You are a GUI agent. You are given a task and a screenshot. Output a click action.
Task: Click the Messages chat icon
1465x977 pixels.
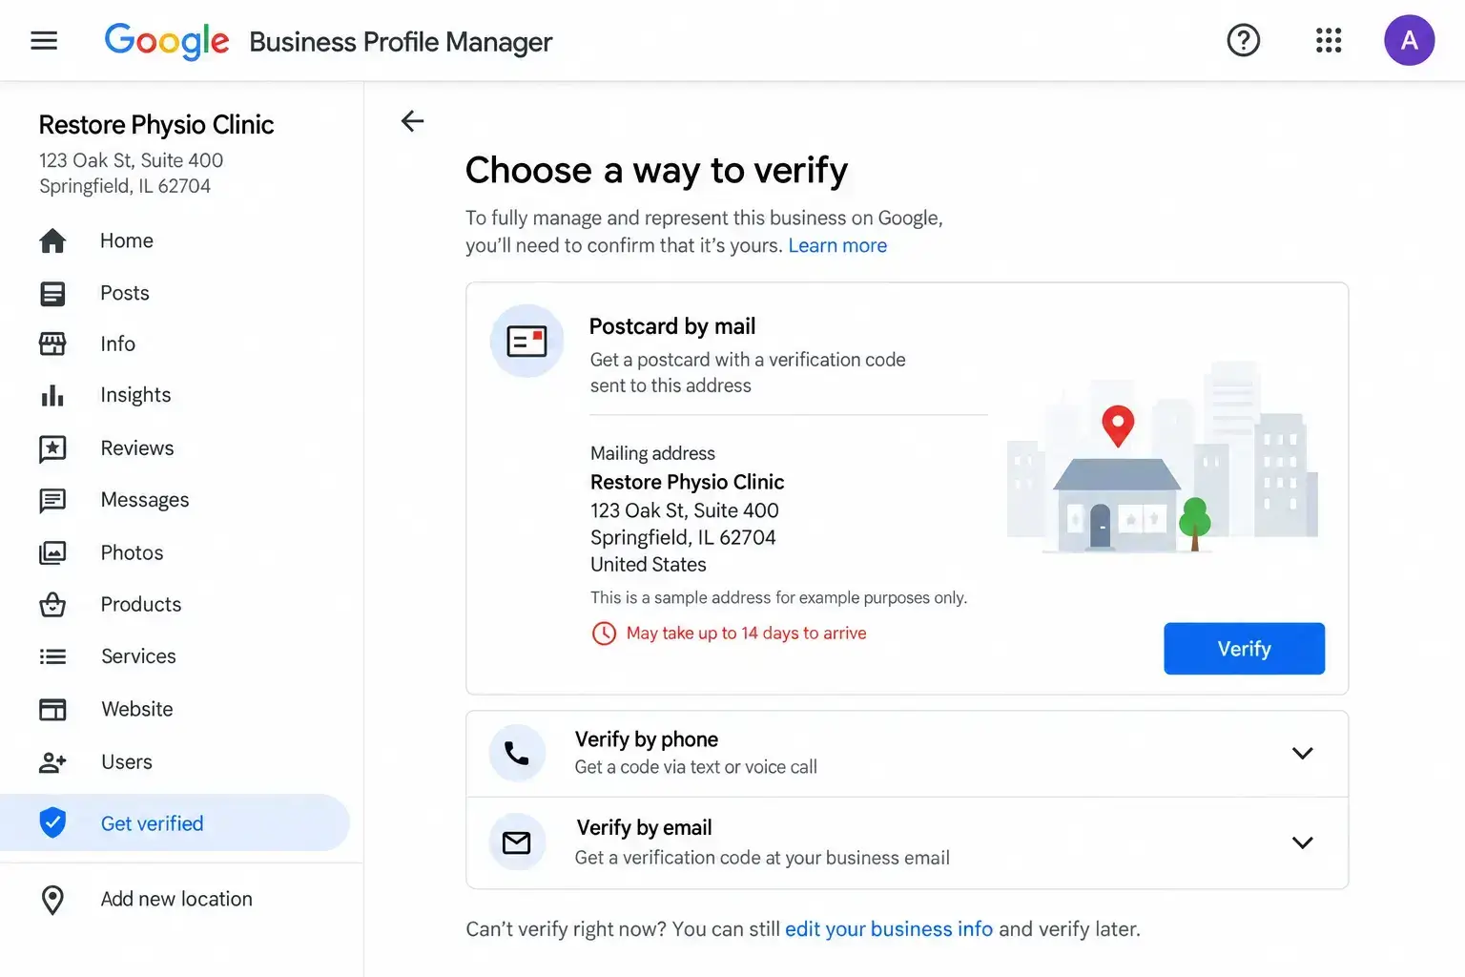click(x=52, y=501)
